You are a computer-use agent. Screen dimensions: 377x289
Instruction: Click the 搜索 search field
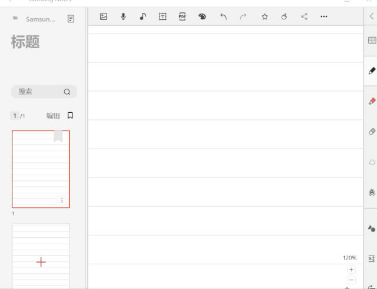pos(44,92)
